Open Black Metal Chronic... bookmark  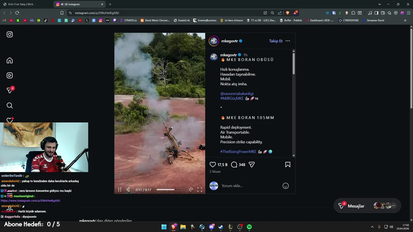tap(155, 20)
